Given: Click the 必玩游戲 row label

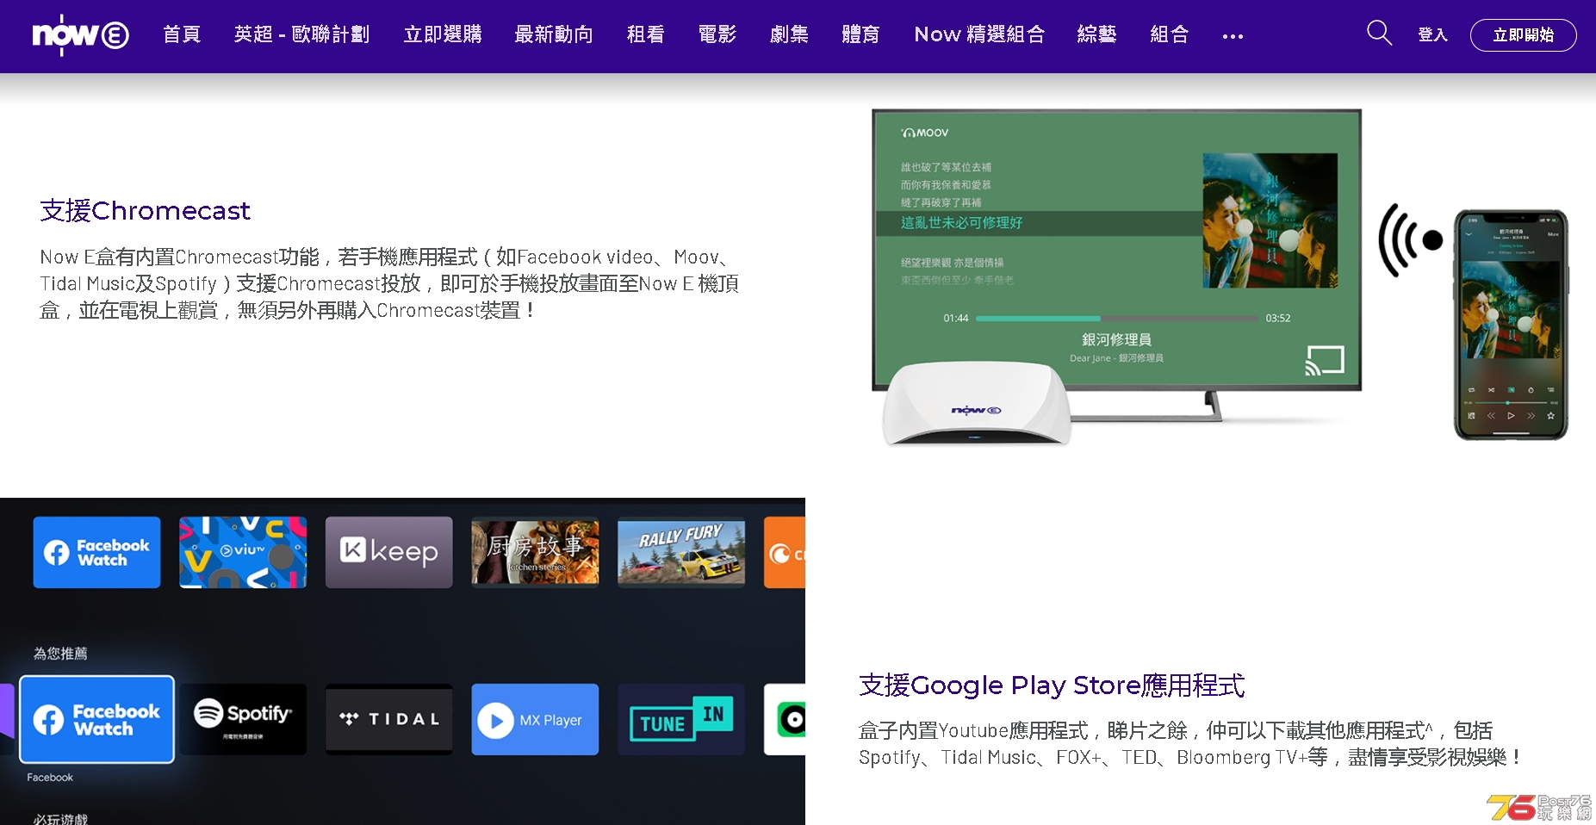Looking at the screenshot, I should [60, 818].
